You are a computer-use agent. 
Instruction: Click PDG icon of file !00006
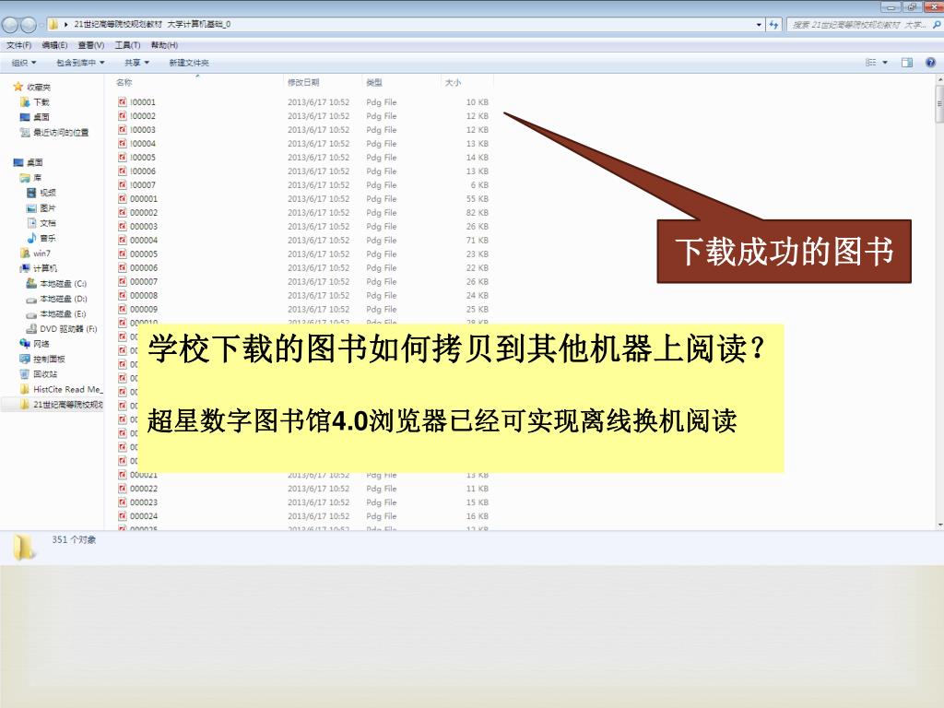(x=123, y=171)
